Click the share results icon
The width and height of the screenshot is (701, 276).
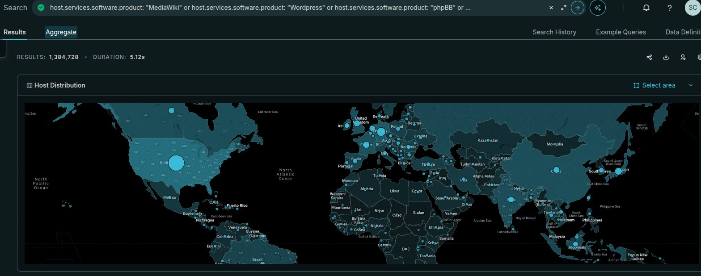tap(649, 57)
